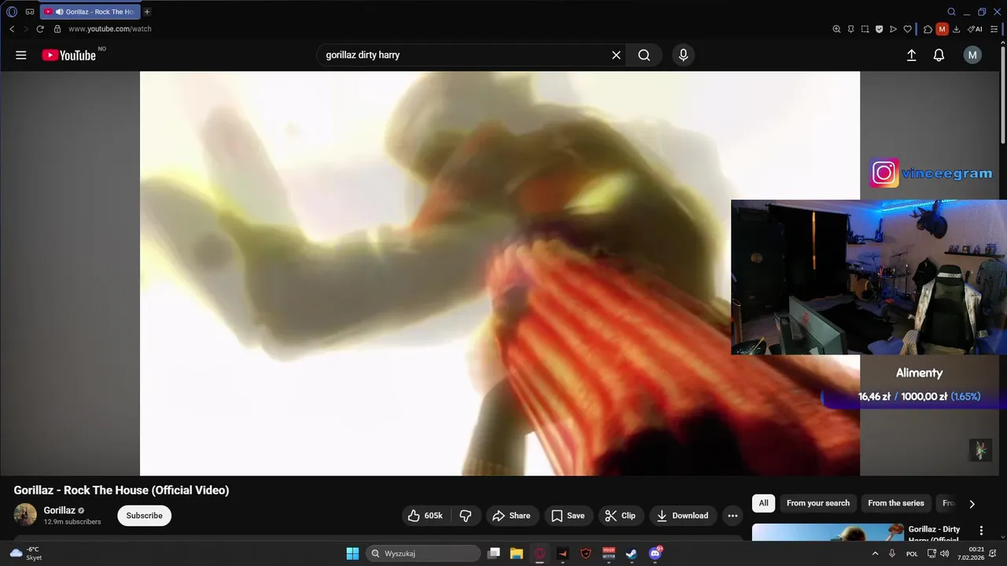1007x566 pixels.
Task: Open browser downloads arrow icon
Action: 956,29
